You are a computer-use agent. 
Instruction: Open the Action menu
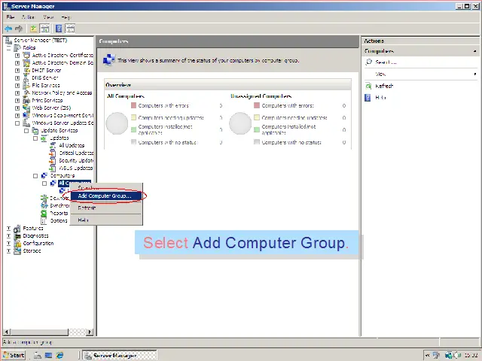click(x=29, y=17)
